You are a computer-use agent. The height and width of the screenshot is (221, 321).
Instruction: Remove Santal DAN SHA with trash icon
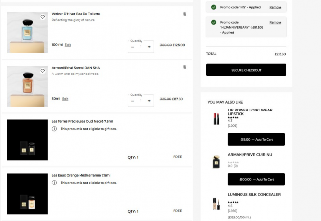click(185, 67)
